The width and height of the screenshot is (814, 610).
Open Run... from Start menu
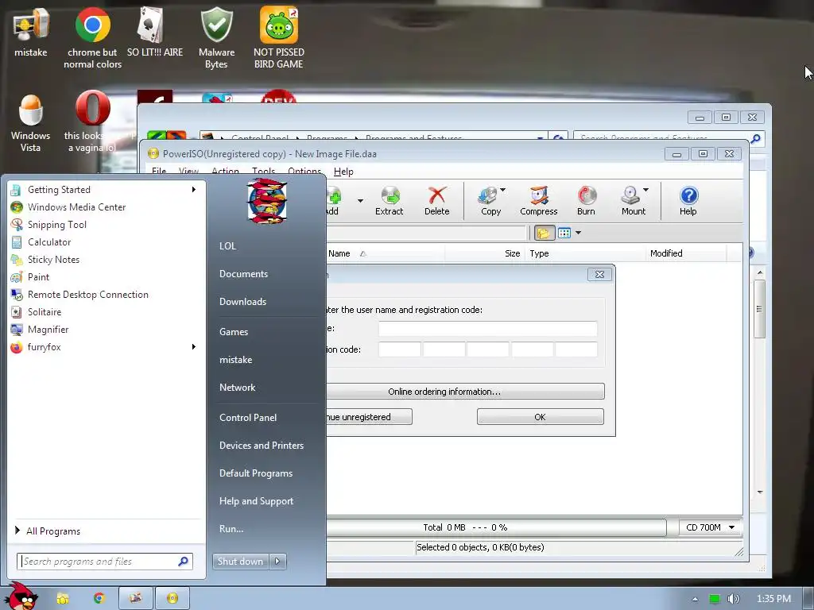point(231,529)
